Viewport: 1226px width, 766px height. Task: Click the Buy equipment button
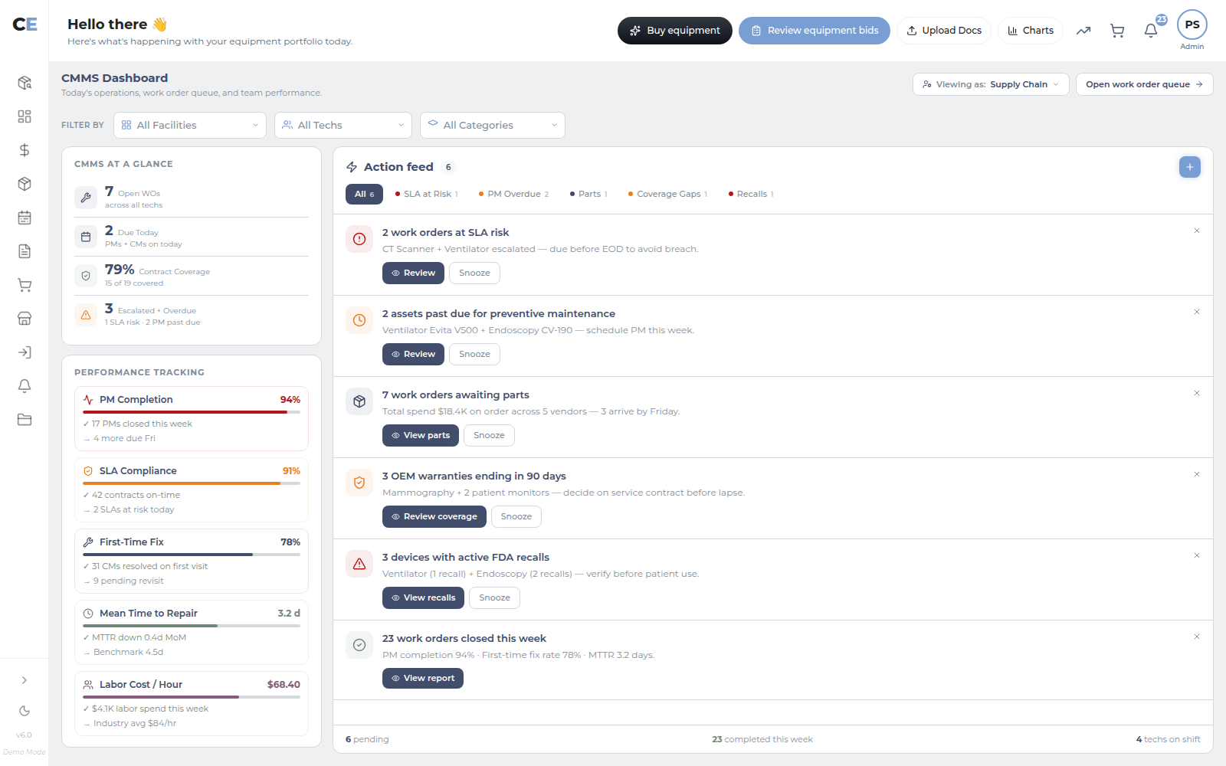[675, 31]
